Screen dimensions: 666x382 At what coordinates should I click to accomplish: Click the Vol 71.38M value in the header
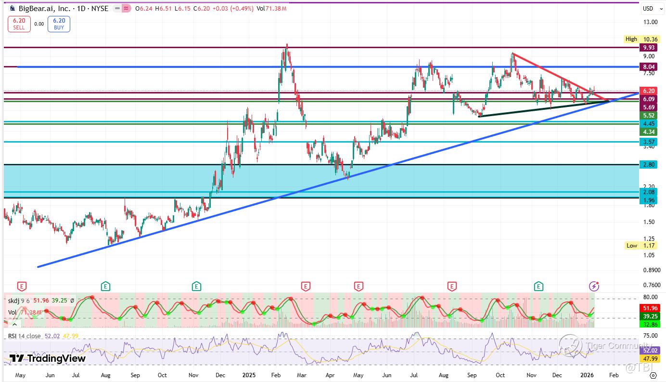coord(271,8)
